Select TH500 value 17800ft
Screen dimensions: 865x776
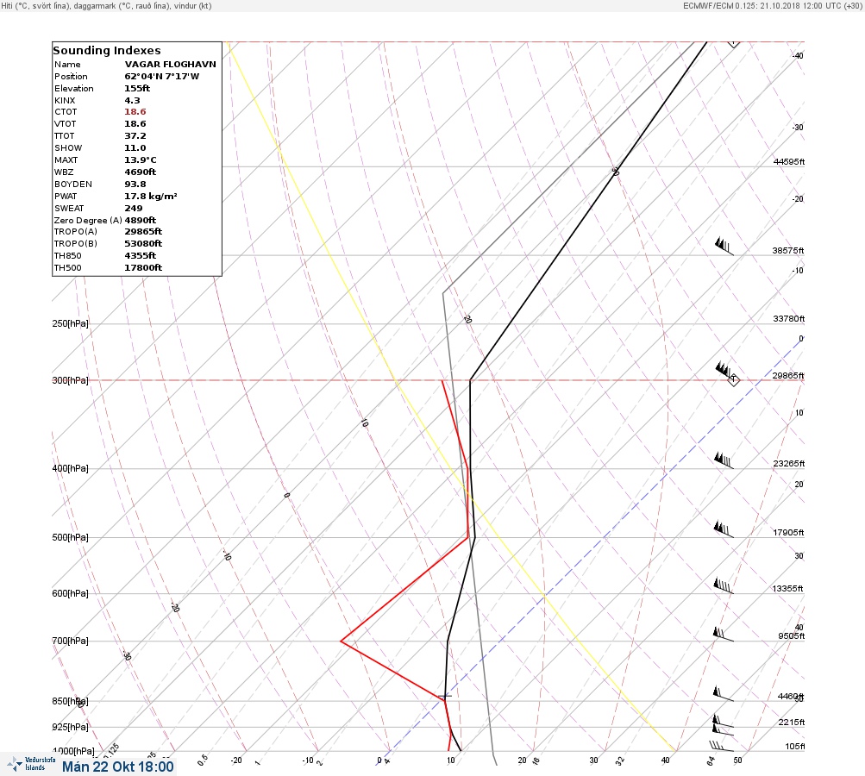[143, 267]
